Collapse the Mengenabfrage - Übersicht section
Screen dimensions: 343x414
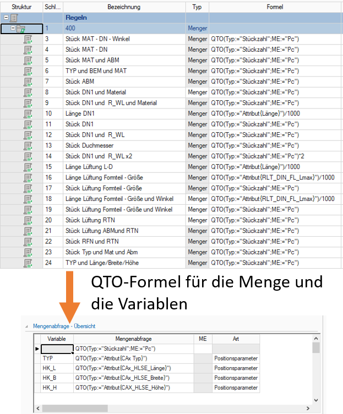pyautogui.click(x=28, y=326)
